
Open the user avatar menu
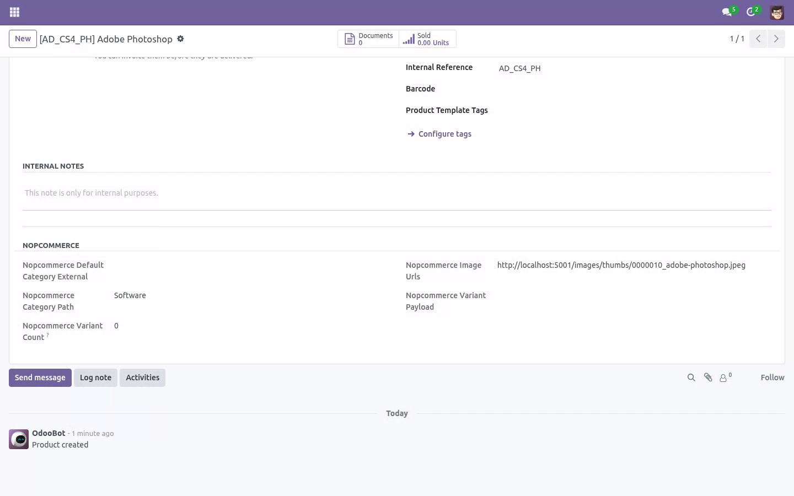pyautogui.click(x=777, y=12)
